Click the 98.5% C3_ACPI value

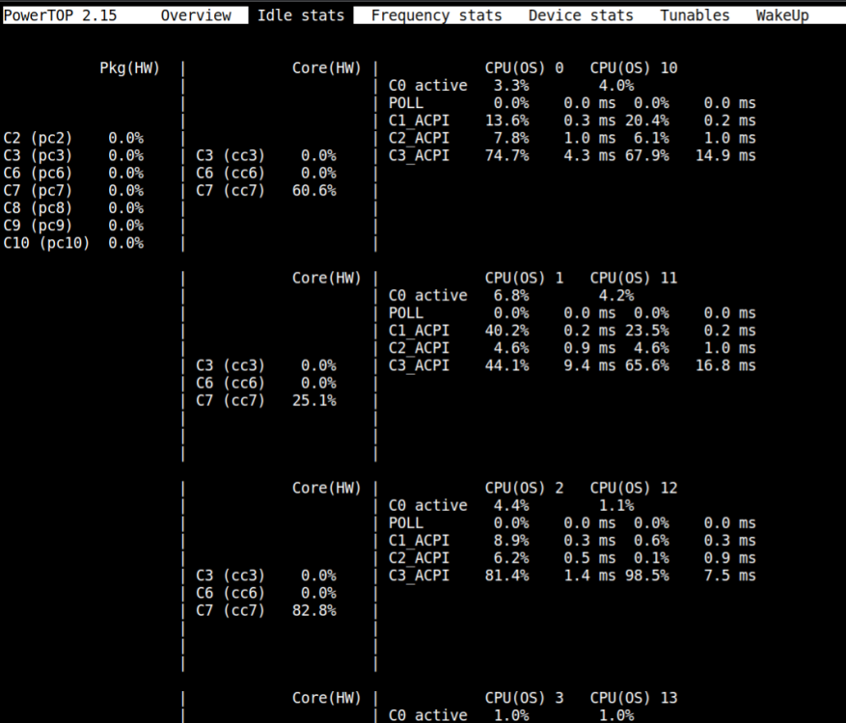click(647, 576)
